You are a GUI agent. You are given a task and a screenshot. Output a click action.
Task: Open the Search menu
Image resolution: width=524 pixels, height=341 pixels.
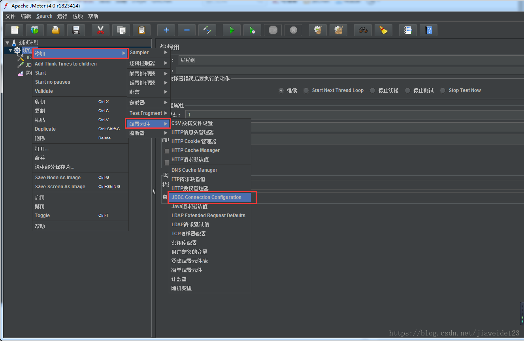click(x=44, y=16)
